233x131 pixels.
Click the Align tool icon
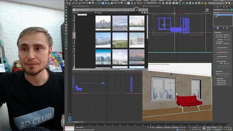tap(163, 3)
